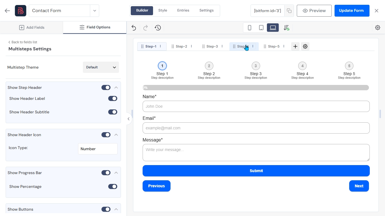The height and width of the screenshot is (216, 385).
Task: Click the blue Submit button
Action: point(256,171)
